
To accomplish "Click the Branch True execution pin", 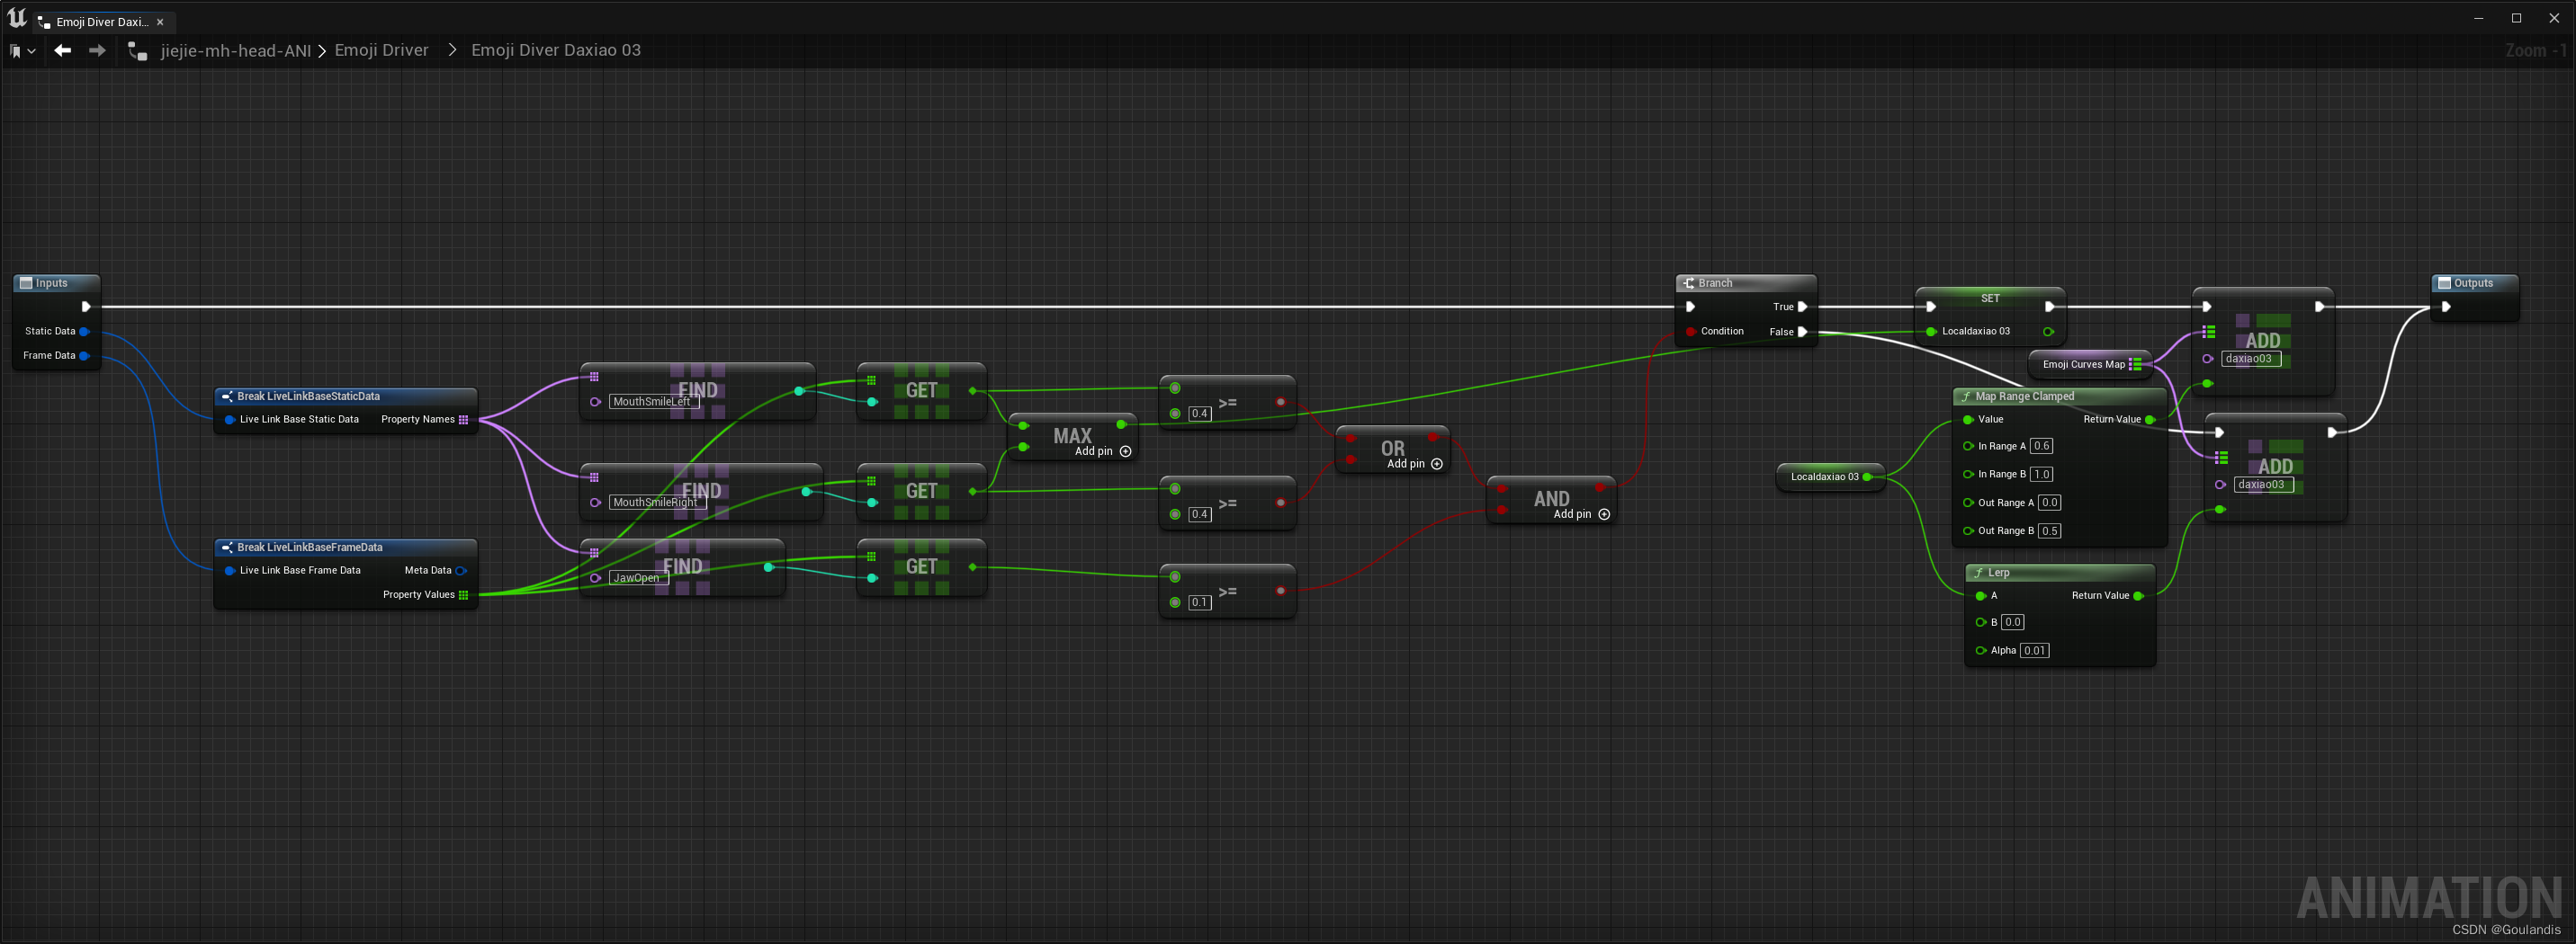I will pos(1802,307).
